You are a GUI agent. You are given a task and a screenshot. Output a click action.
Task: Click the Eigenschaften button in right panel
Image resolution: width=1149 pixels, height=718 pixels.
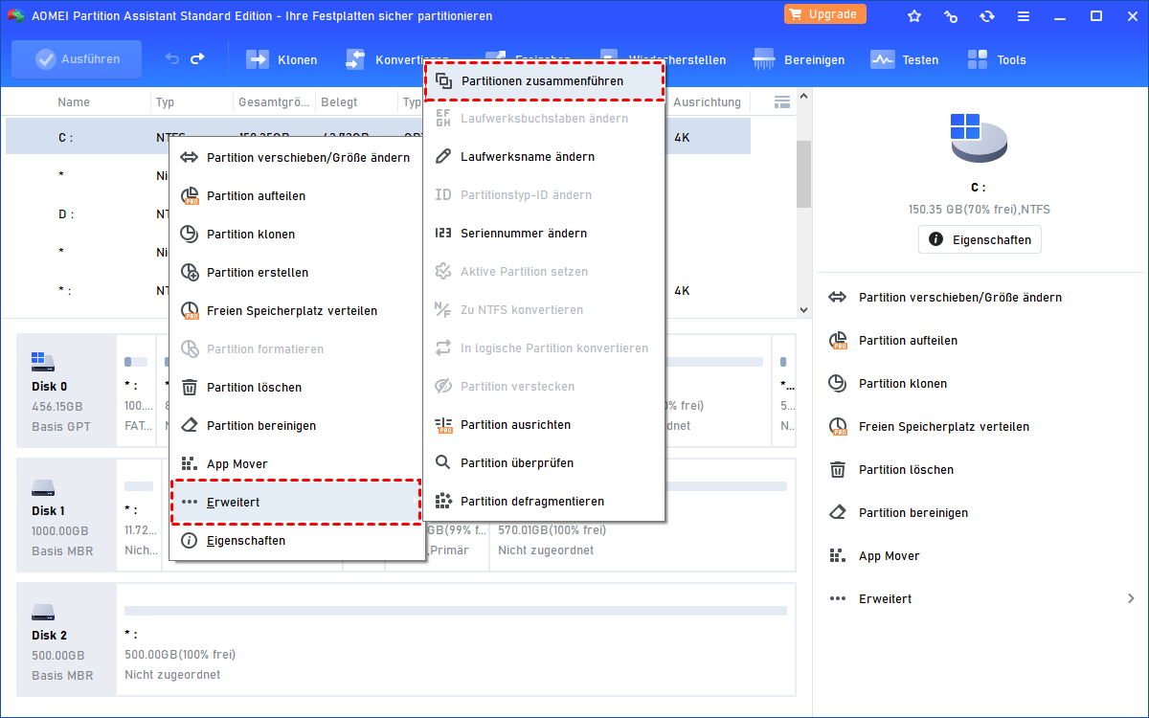click(980, 239)
